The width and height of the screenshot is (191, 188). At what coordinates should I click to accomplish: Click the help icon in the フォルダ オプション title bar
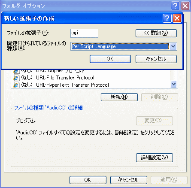pyautogui.click(x=175, y=6)
